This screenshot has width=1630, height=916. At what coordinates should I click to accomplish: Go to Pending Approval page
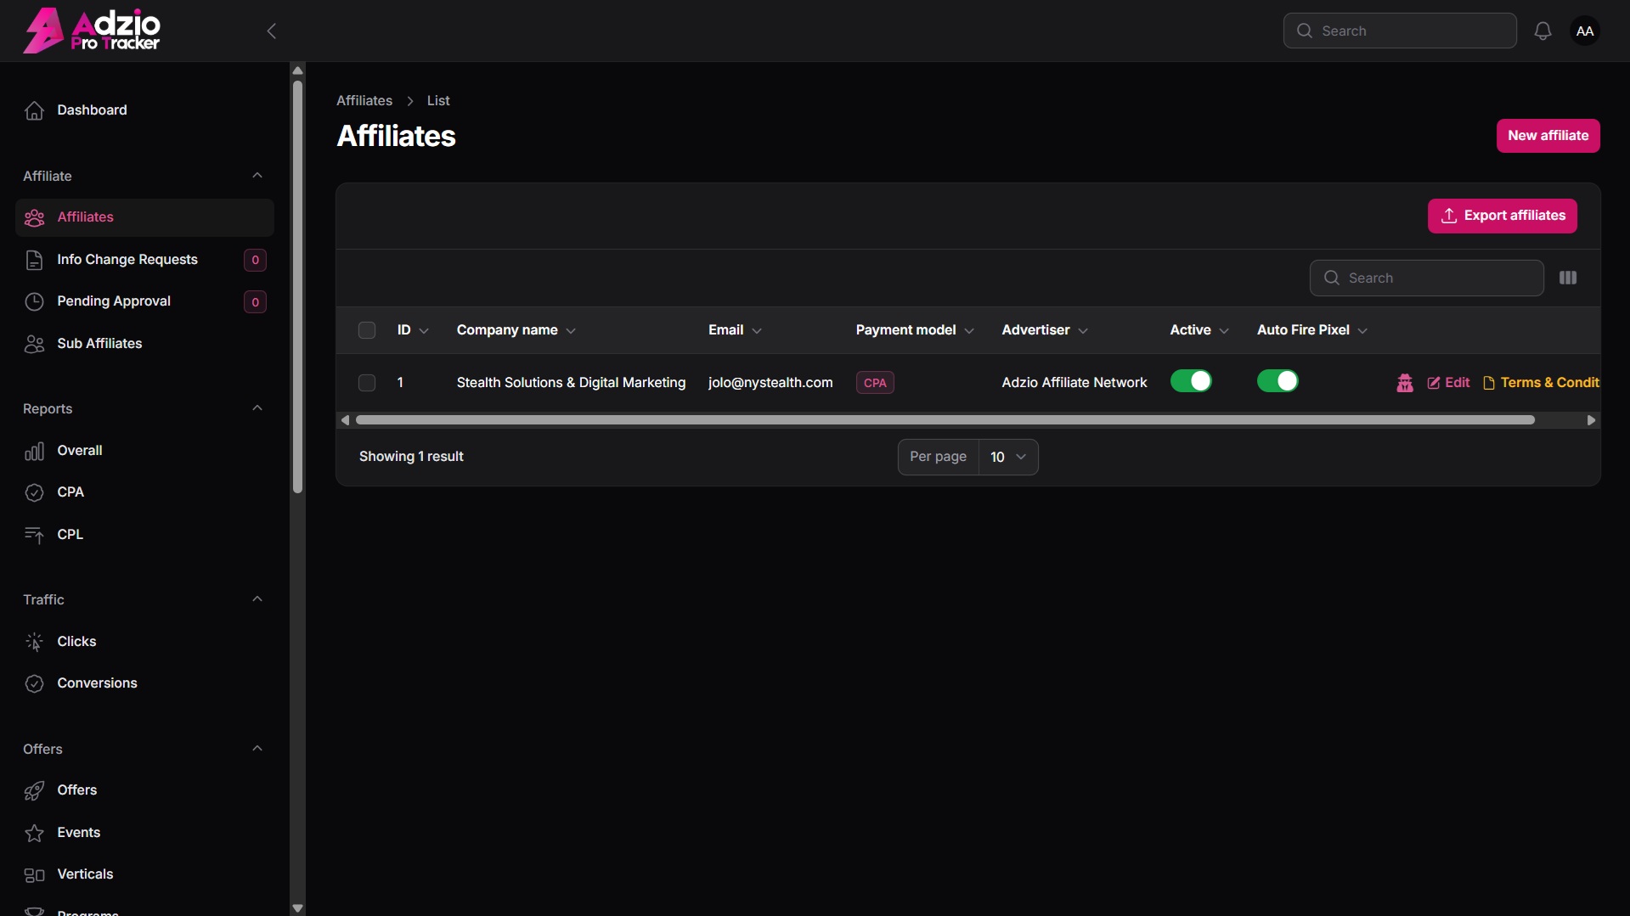pyautogui.click(x=144, y=301)
